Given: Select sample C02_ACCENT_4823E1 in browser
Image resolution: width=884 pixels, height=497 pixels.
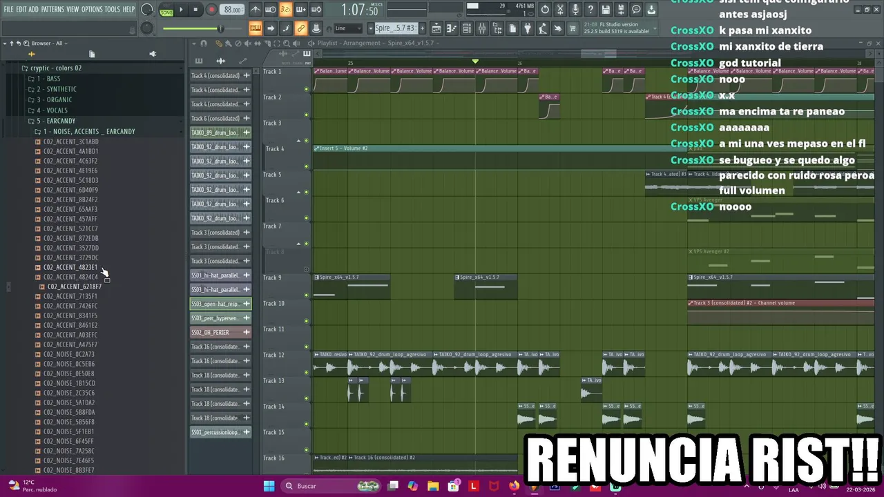Looking at the screenshot, I should coord(70,267).
